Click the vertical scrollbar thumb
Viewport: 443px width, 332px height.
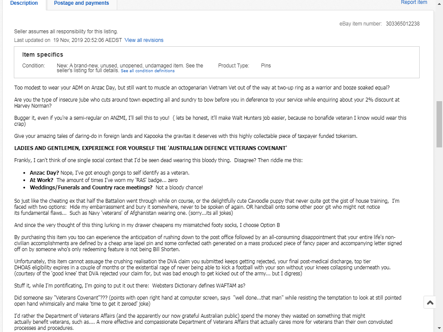440,124
